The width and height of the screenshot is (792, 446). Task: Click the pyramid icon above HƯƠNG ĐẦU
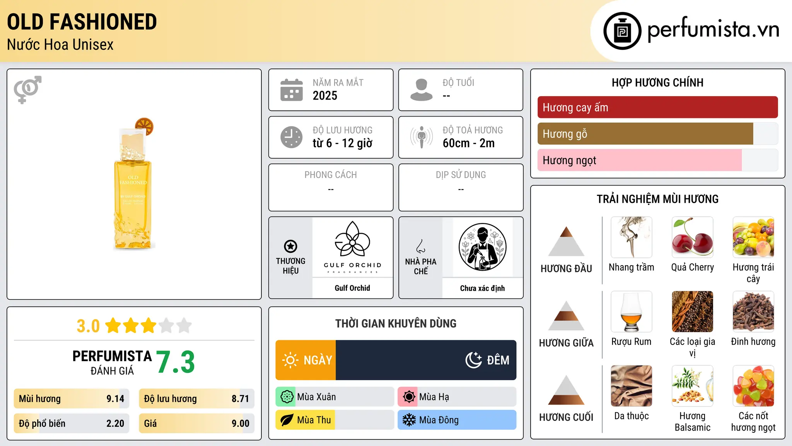tap(566, 241)
